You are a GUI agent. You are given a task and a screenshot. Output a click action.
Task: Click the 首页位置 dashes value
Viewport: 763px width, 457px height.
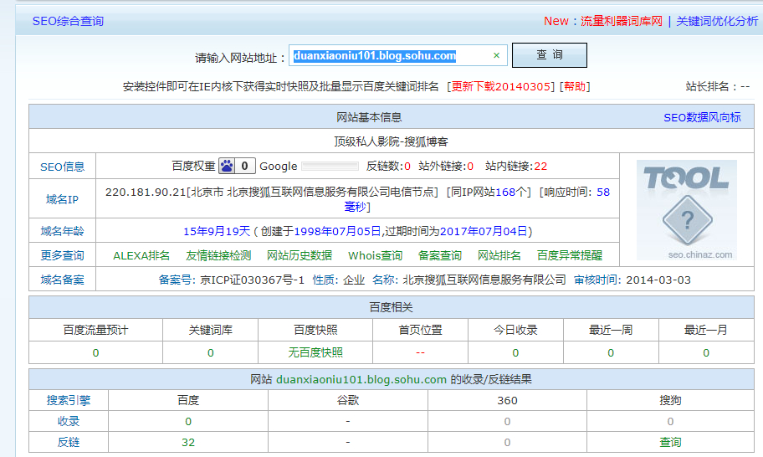(x=420, y=352)
